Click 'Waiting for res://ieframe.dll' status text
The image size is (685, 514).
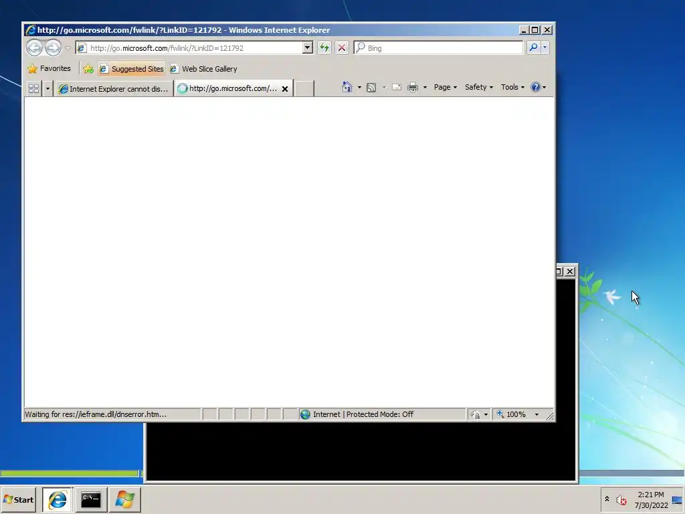pyautogui.click(x=95, y=414)
